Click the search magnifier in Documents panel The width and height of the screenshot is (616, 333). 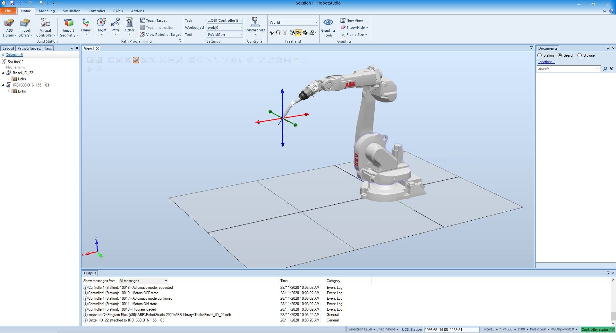coord(605,69)
